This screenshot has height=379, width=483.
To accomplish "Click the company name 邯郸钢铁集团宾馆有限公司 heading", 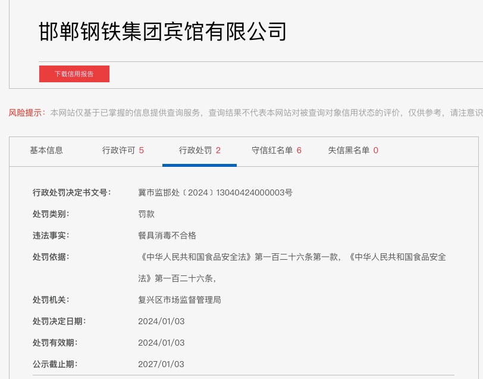I will point(162,32).
